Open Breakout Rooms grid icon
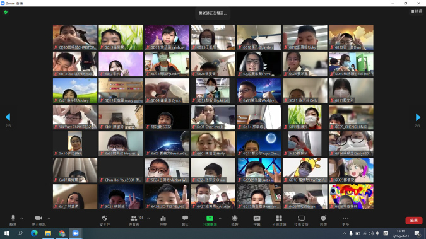The image size is (426, 239). click(x=279, y=220)
